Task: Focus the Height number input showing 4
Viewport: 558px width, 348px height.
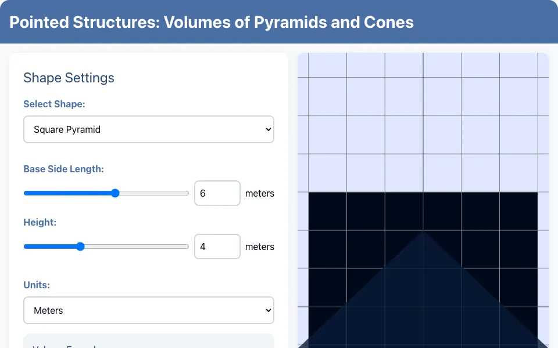Action: 217,246
